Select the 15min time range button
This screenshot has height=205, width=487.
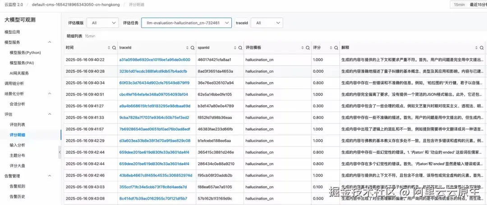coord(459,4)
